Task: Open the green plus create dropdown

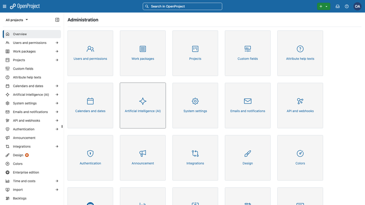Action: coord(323,6)
